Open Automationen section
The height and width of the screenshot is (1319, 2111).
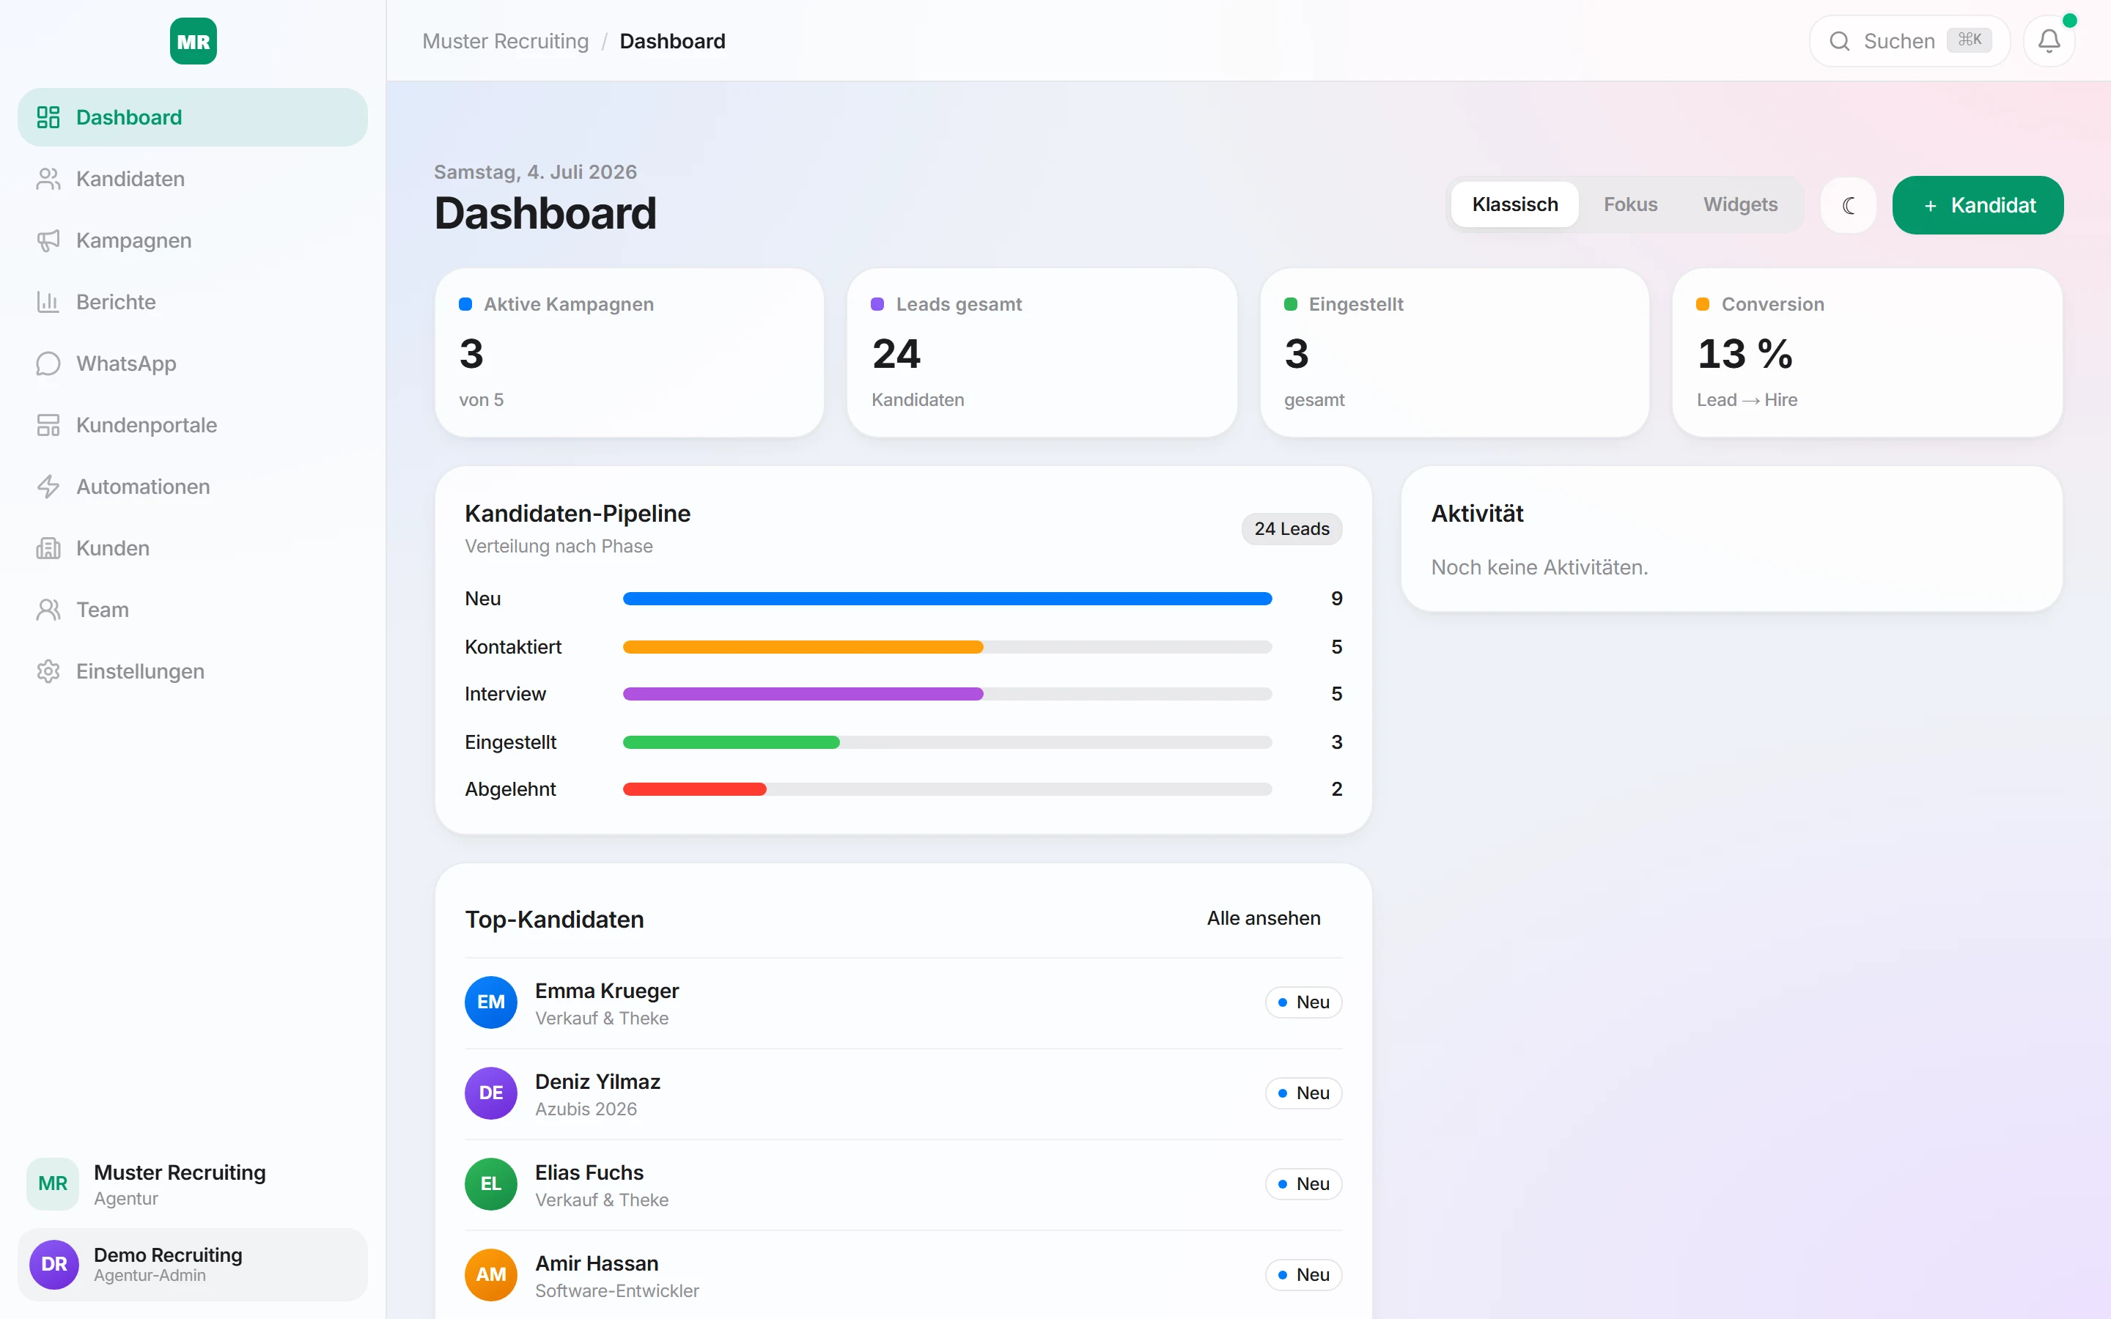tap(143, 486)
